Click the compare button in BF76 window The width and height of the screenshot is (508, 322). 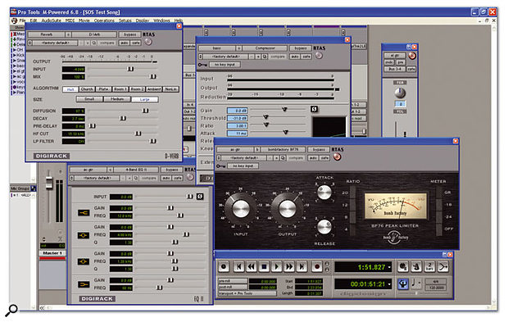pyautogui.click(x=296, y=158)
